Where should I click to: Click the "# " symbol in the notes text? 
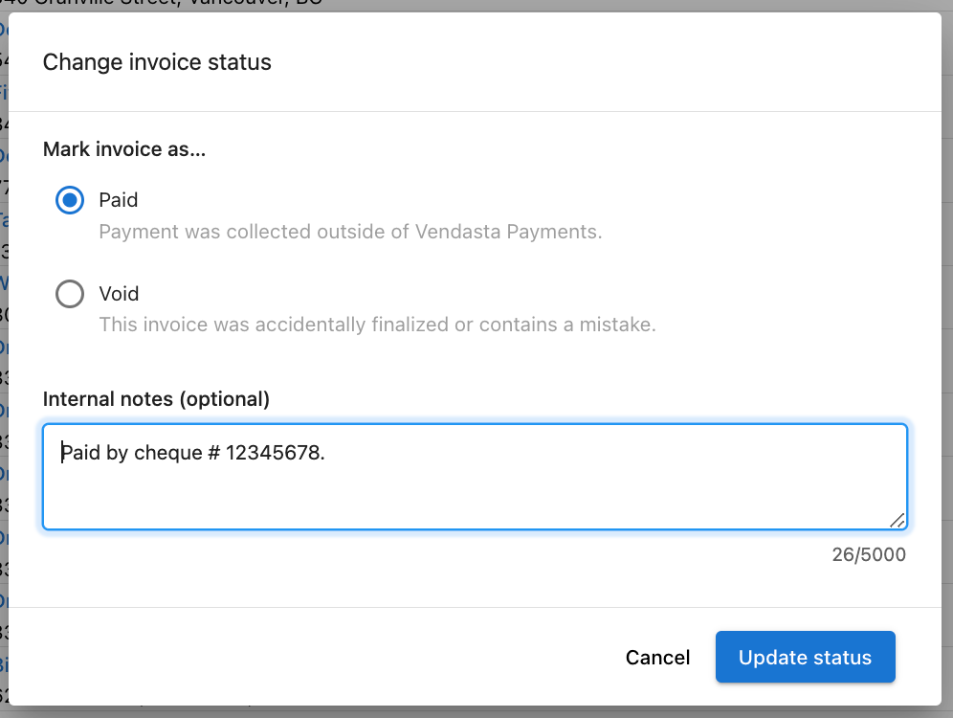(214, 453)
